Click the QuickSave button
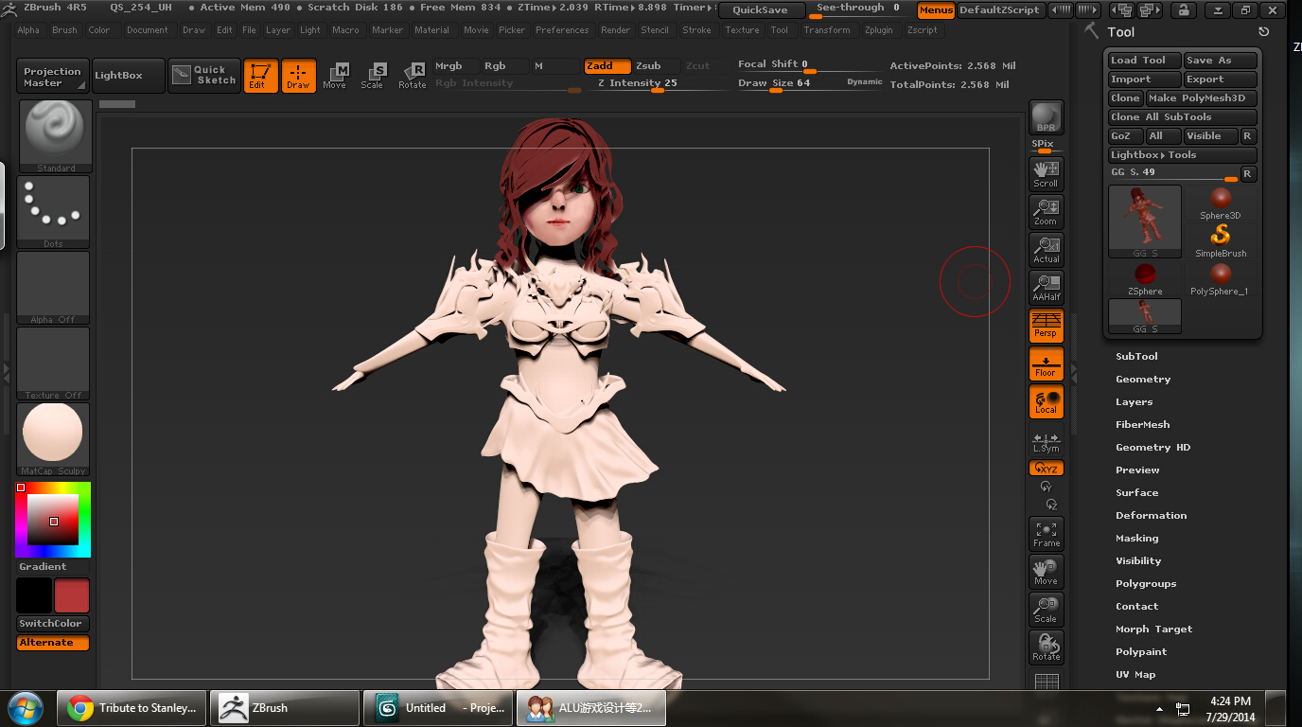Screen dimensions: 1302x727 pyautogui.click(x=760, y=10)
